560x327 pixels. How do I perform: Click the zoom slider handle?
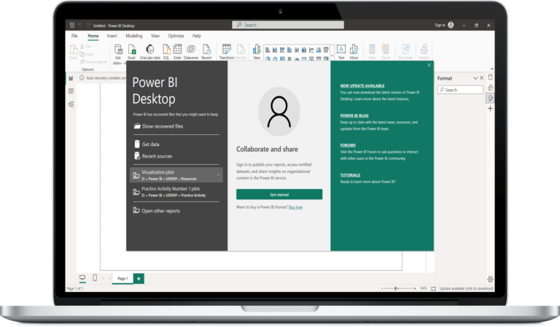(x=396, y=288)
